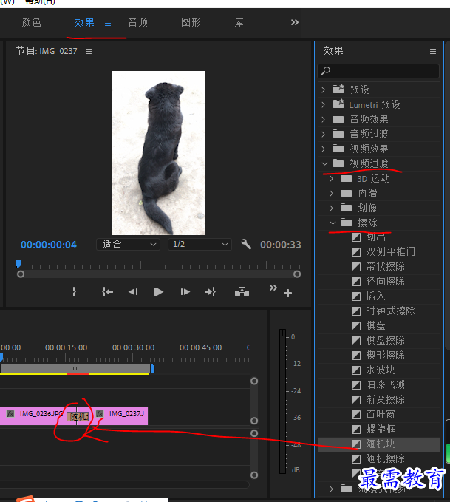
Task: Click the current timecode 00:00:00:04
Action: pyautogui.click(x=49, y=245)
